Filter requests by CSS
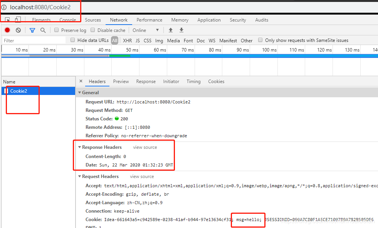Image resolution: width=378 pixels, height=228 pixels. 148,40
